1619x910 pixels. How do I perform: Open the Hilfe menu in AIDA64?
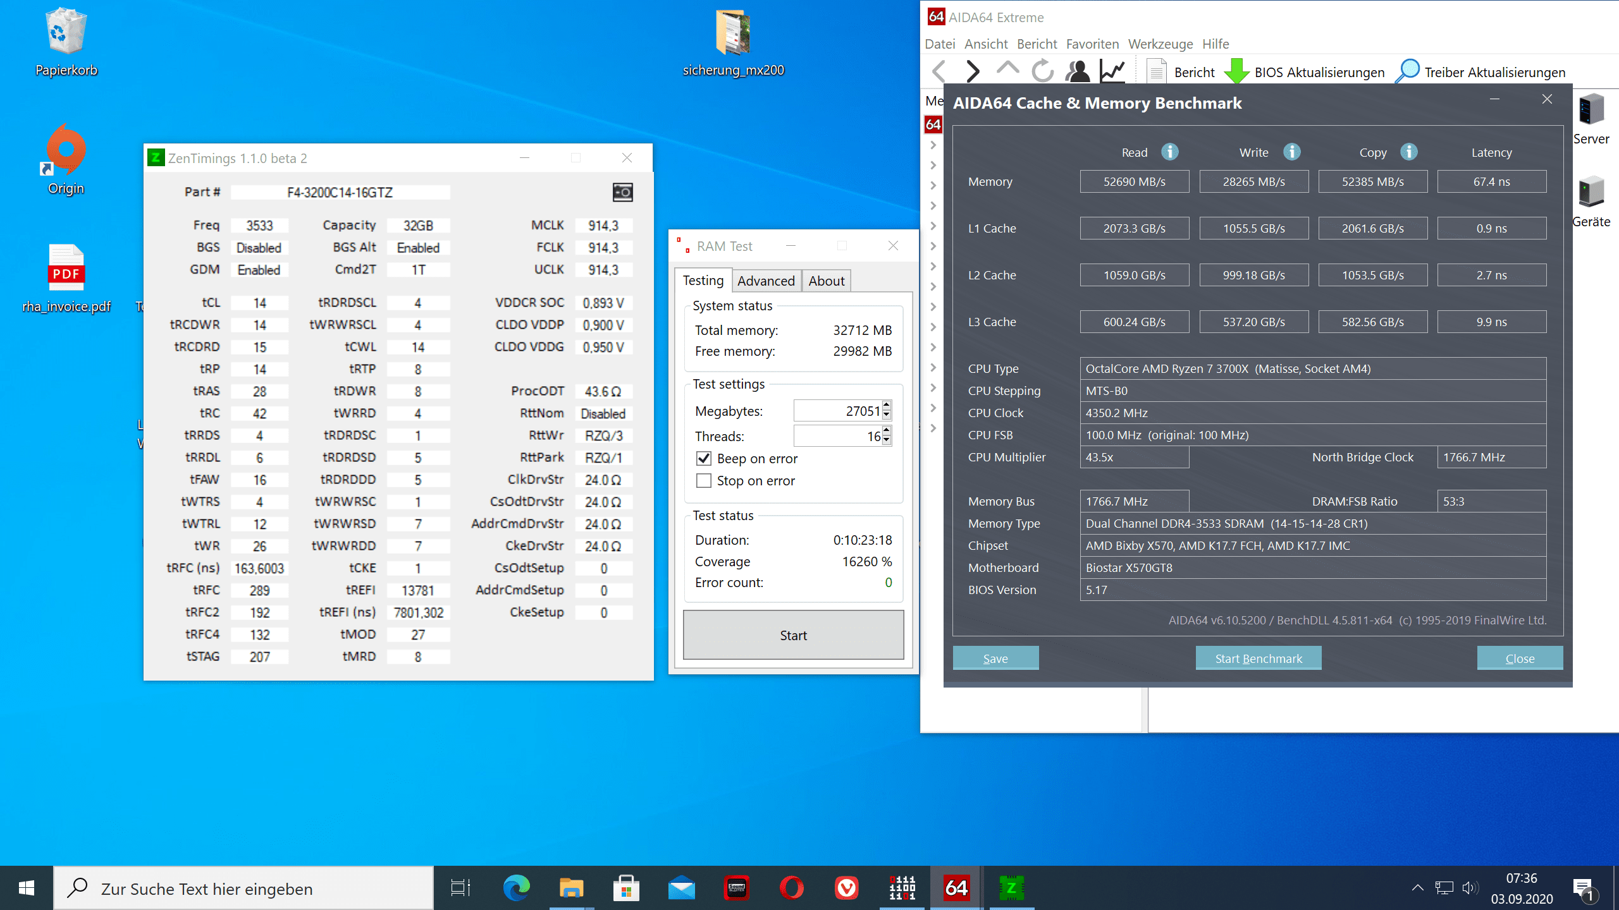coord(1216,44)
